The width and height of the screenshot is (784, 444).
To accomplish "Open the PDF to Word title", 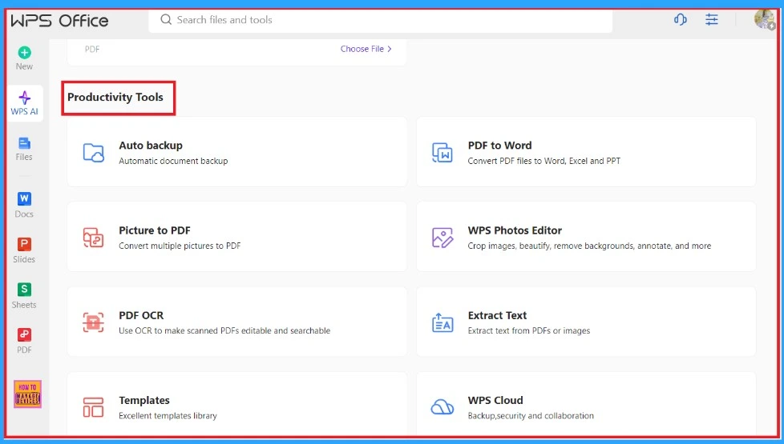I will pyautogui.click(x=499, y=145).
